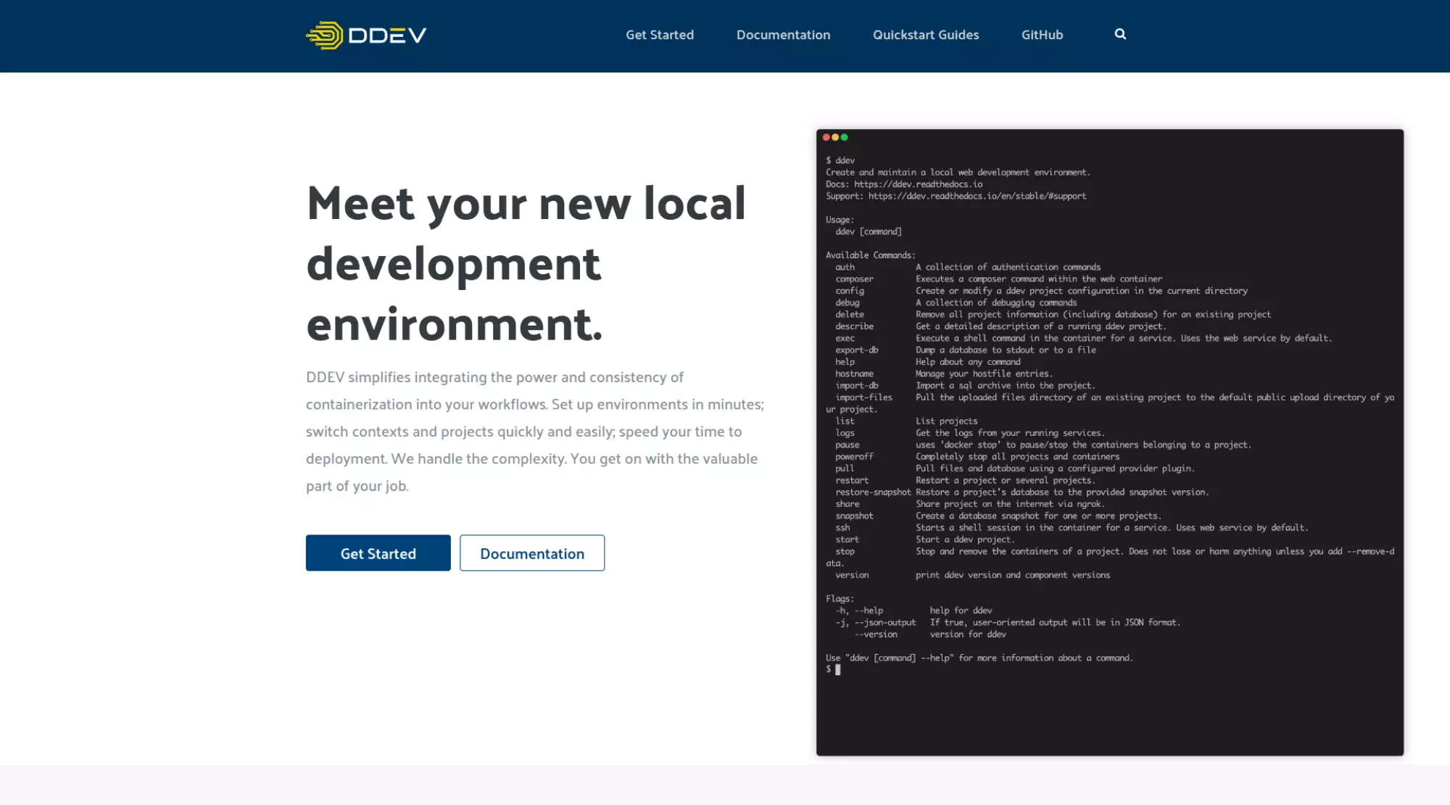The height and width of the screenshot is (805, 1450).
Task: Click the "hostname" command row
Action: pos(943,374)
